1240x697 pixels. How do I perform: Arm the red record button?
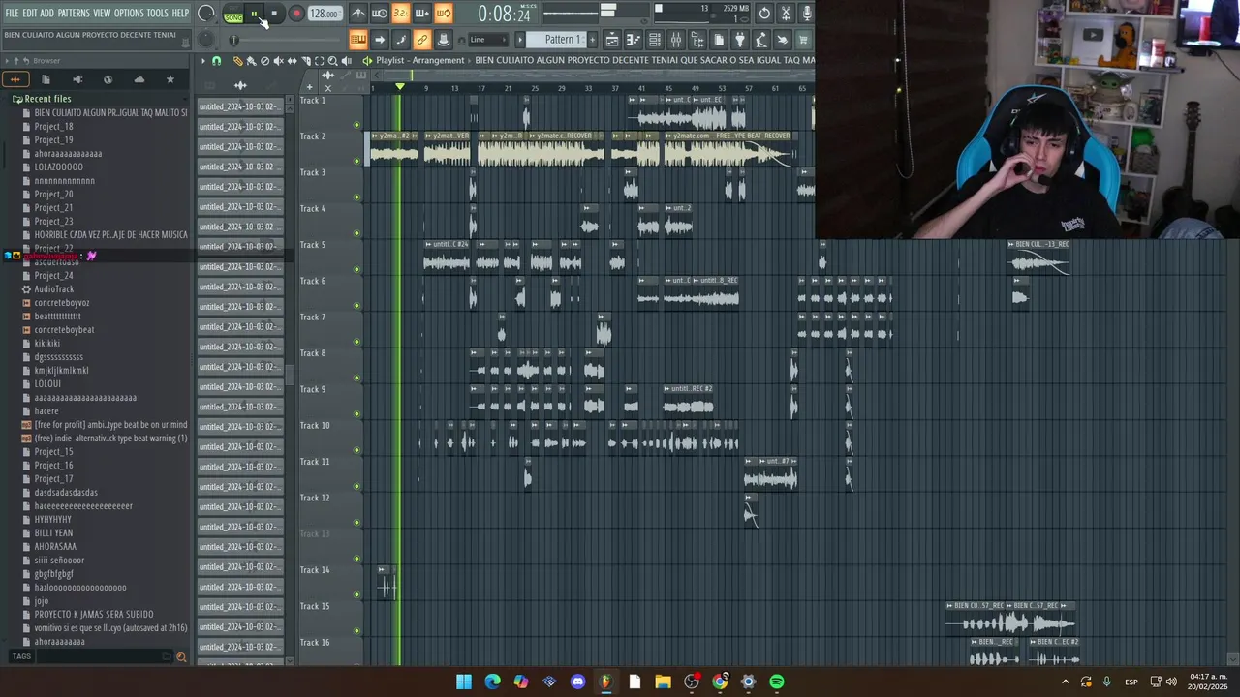tap(295, 14)
